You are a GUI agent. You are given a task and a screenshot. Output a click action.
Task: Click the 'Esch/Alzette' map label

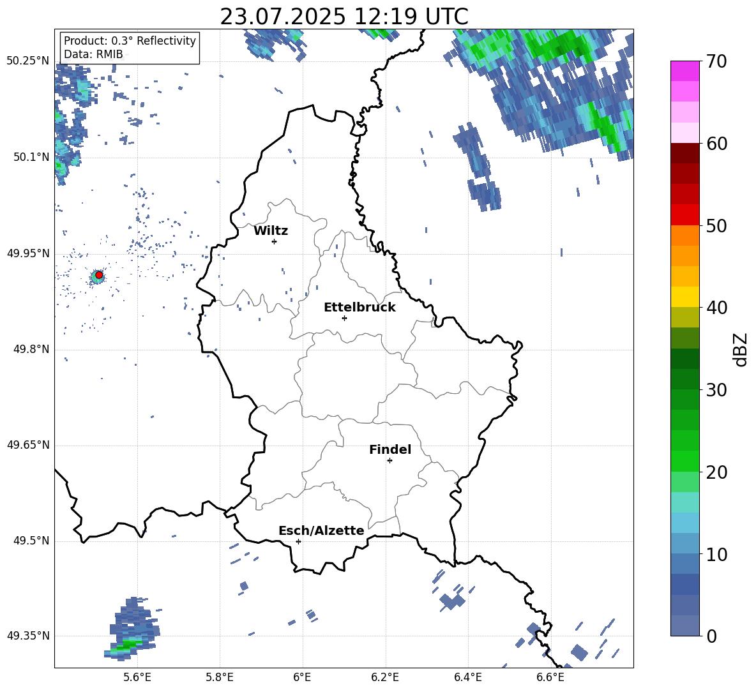(x=321, y=530)
